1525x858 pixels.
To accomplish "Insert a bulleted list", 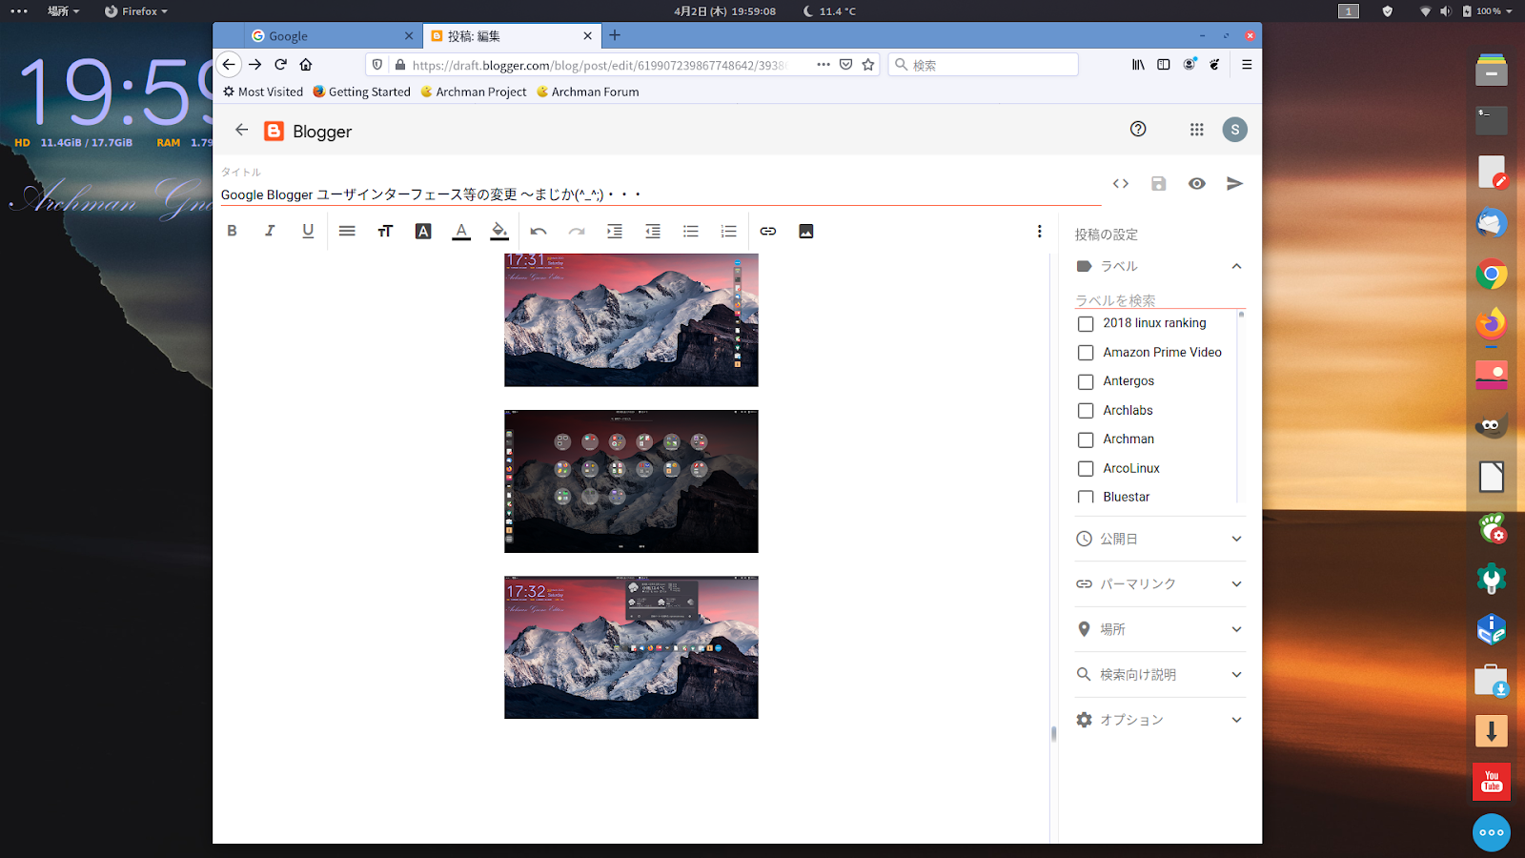I will tap(691, 231).
